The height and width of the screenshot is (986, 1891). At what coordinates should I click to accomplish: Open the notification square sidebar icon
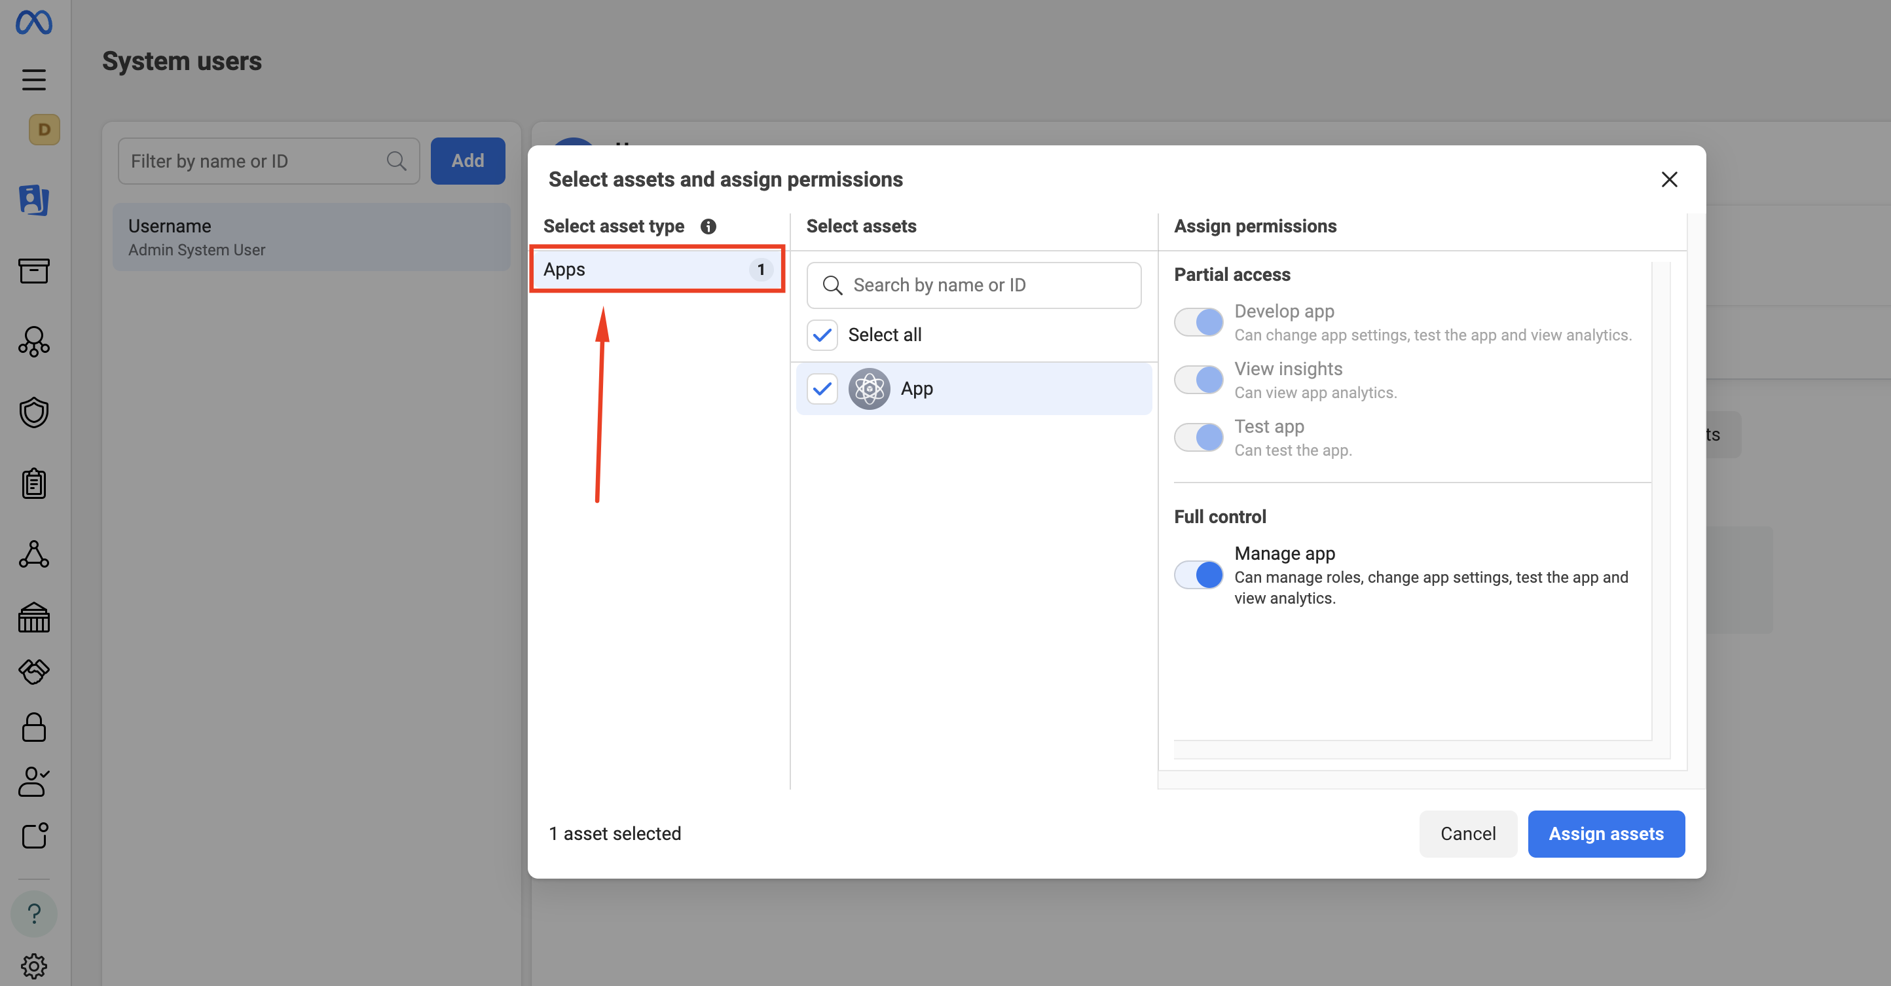(x=34, y=835)
